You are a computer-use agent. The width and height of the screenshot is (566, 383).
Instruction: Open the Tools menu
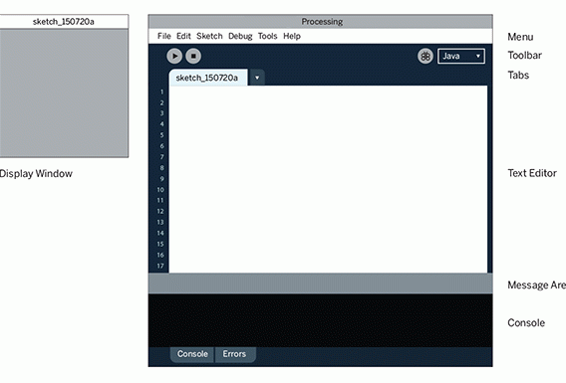pyautogui.click(x=267, y=36)
